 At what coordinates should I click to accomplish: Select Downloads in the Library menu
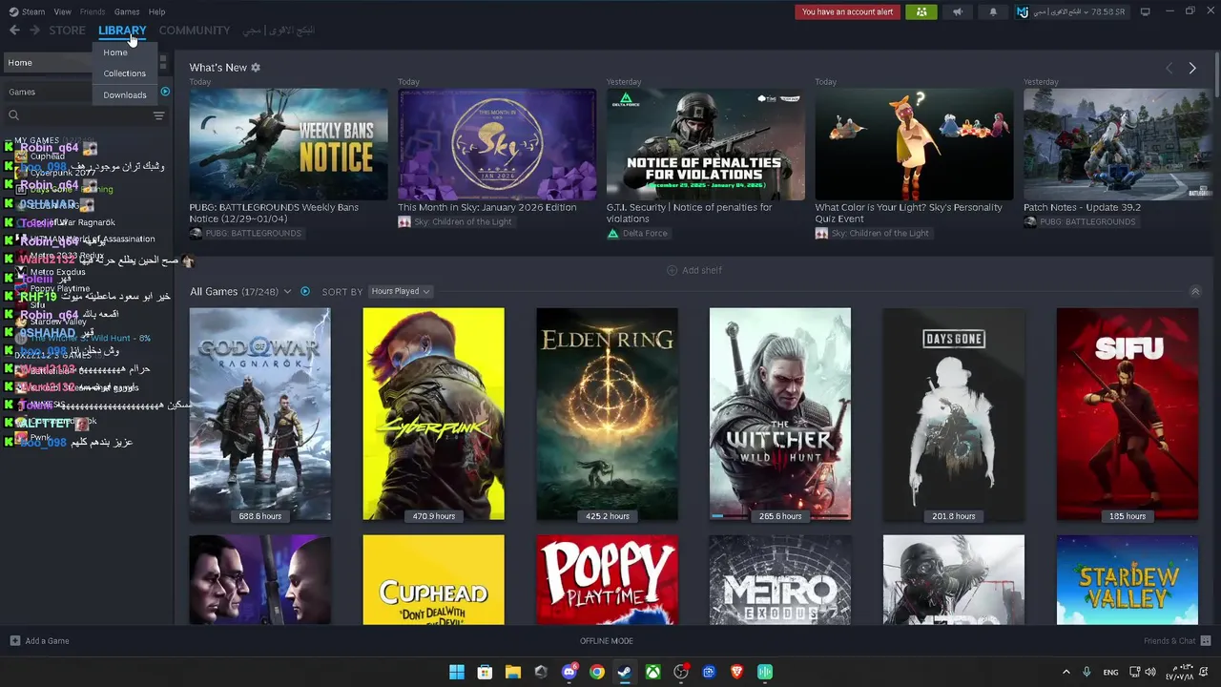click(125, 95)
